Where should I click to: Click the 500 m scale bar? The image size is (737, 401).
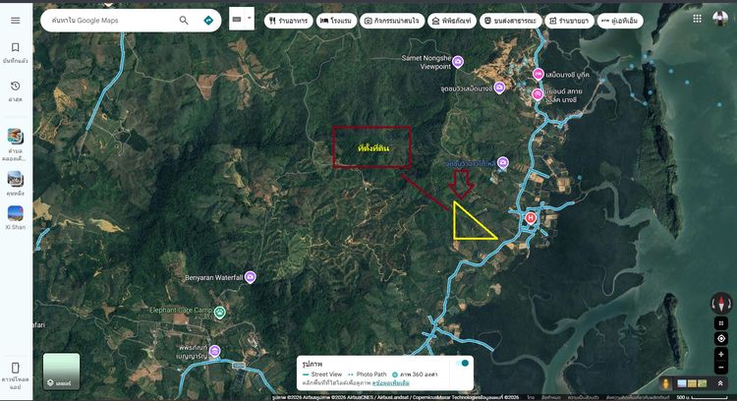pos(702,398)
